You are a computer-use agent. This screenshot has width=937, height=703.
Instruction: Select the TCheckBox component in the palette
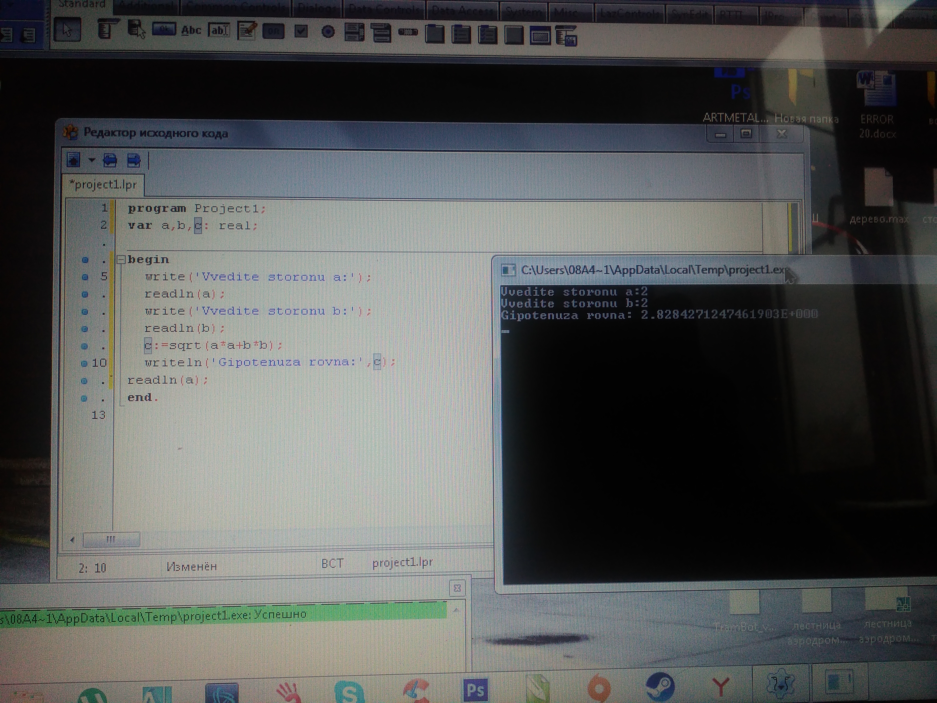(301, 31)
